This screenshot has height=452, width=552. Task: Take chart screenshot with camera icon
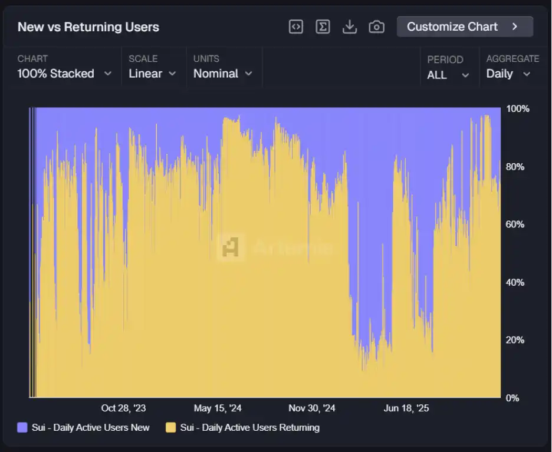point(376,27)
